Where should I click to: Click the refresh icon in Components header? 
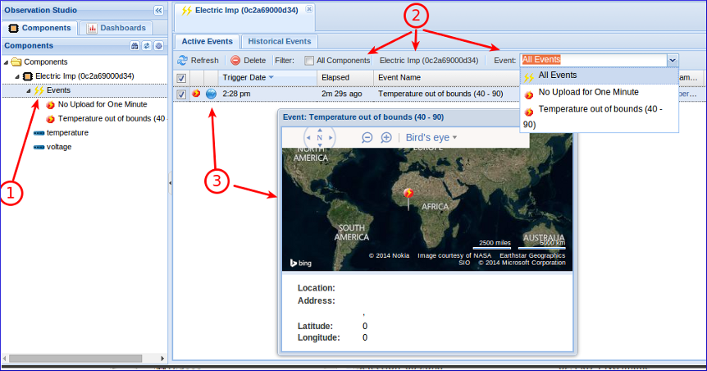(147, 46)
